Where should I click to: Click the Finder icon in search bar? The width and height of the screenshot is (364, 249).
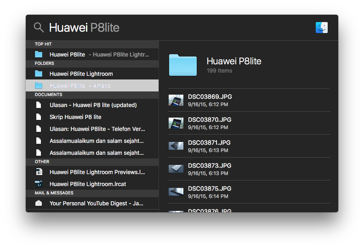(322, 28)
